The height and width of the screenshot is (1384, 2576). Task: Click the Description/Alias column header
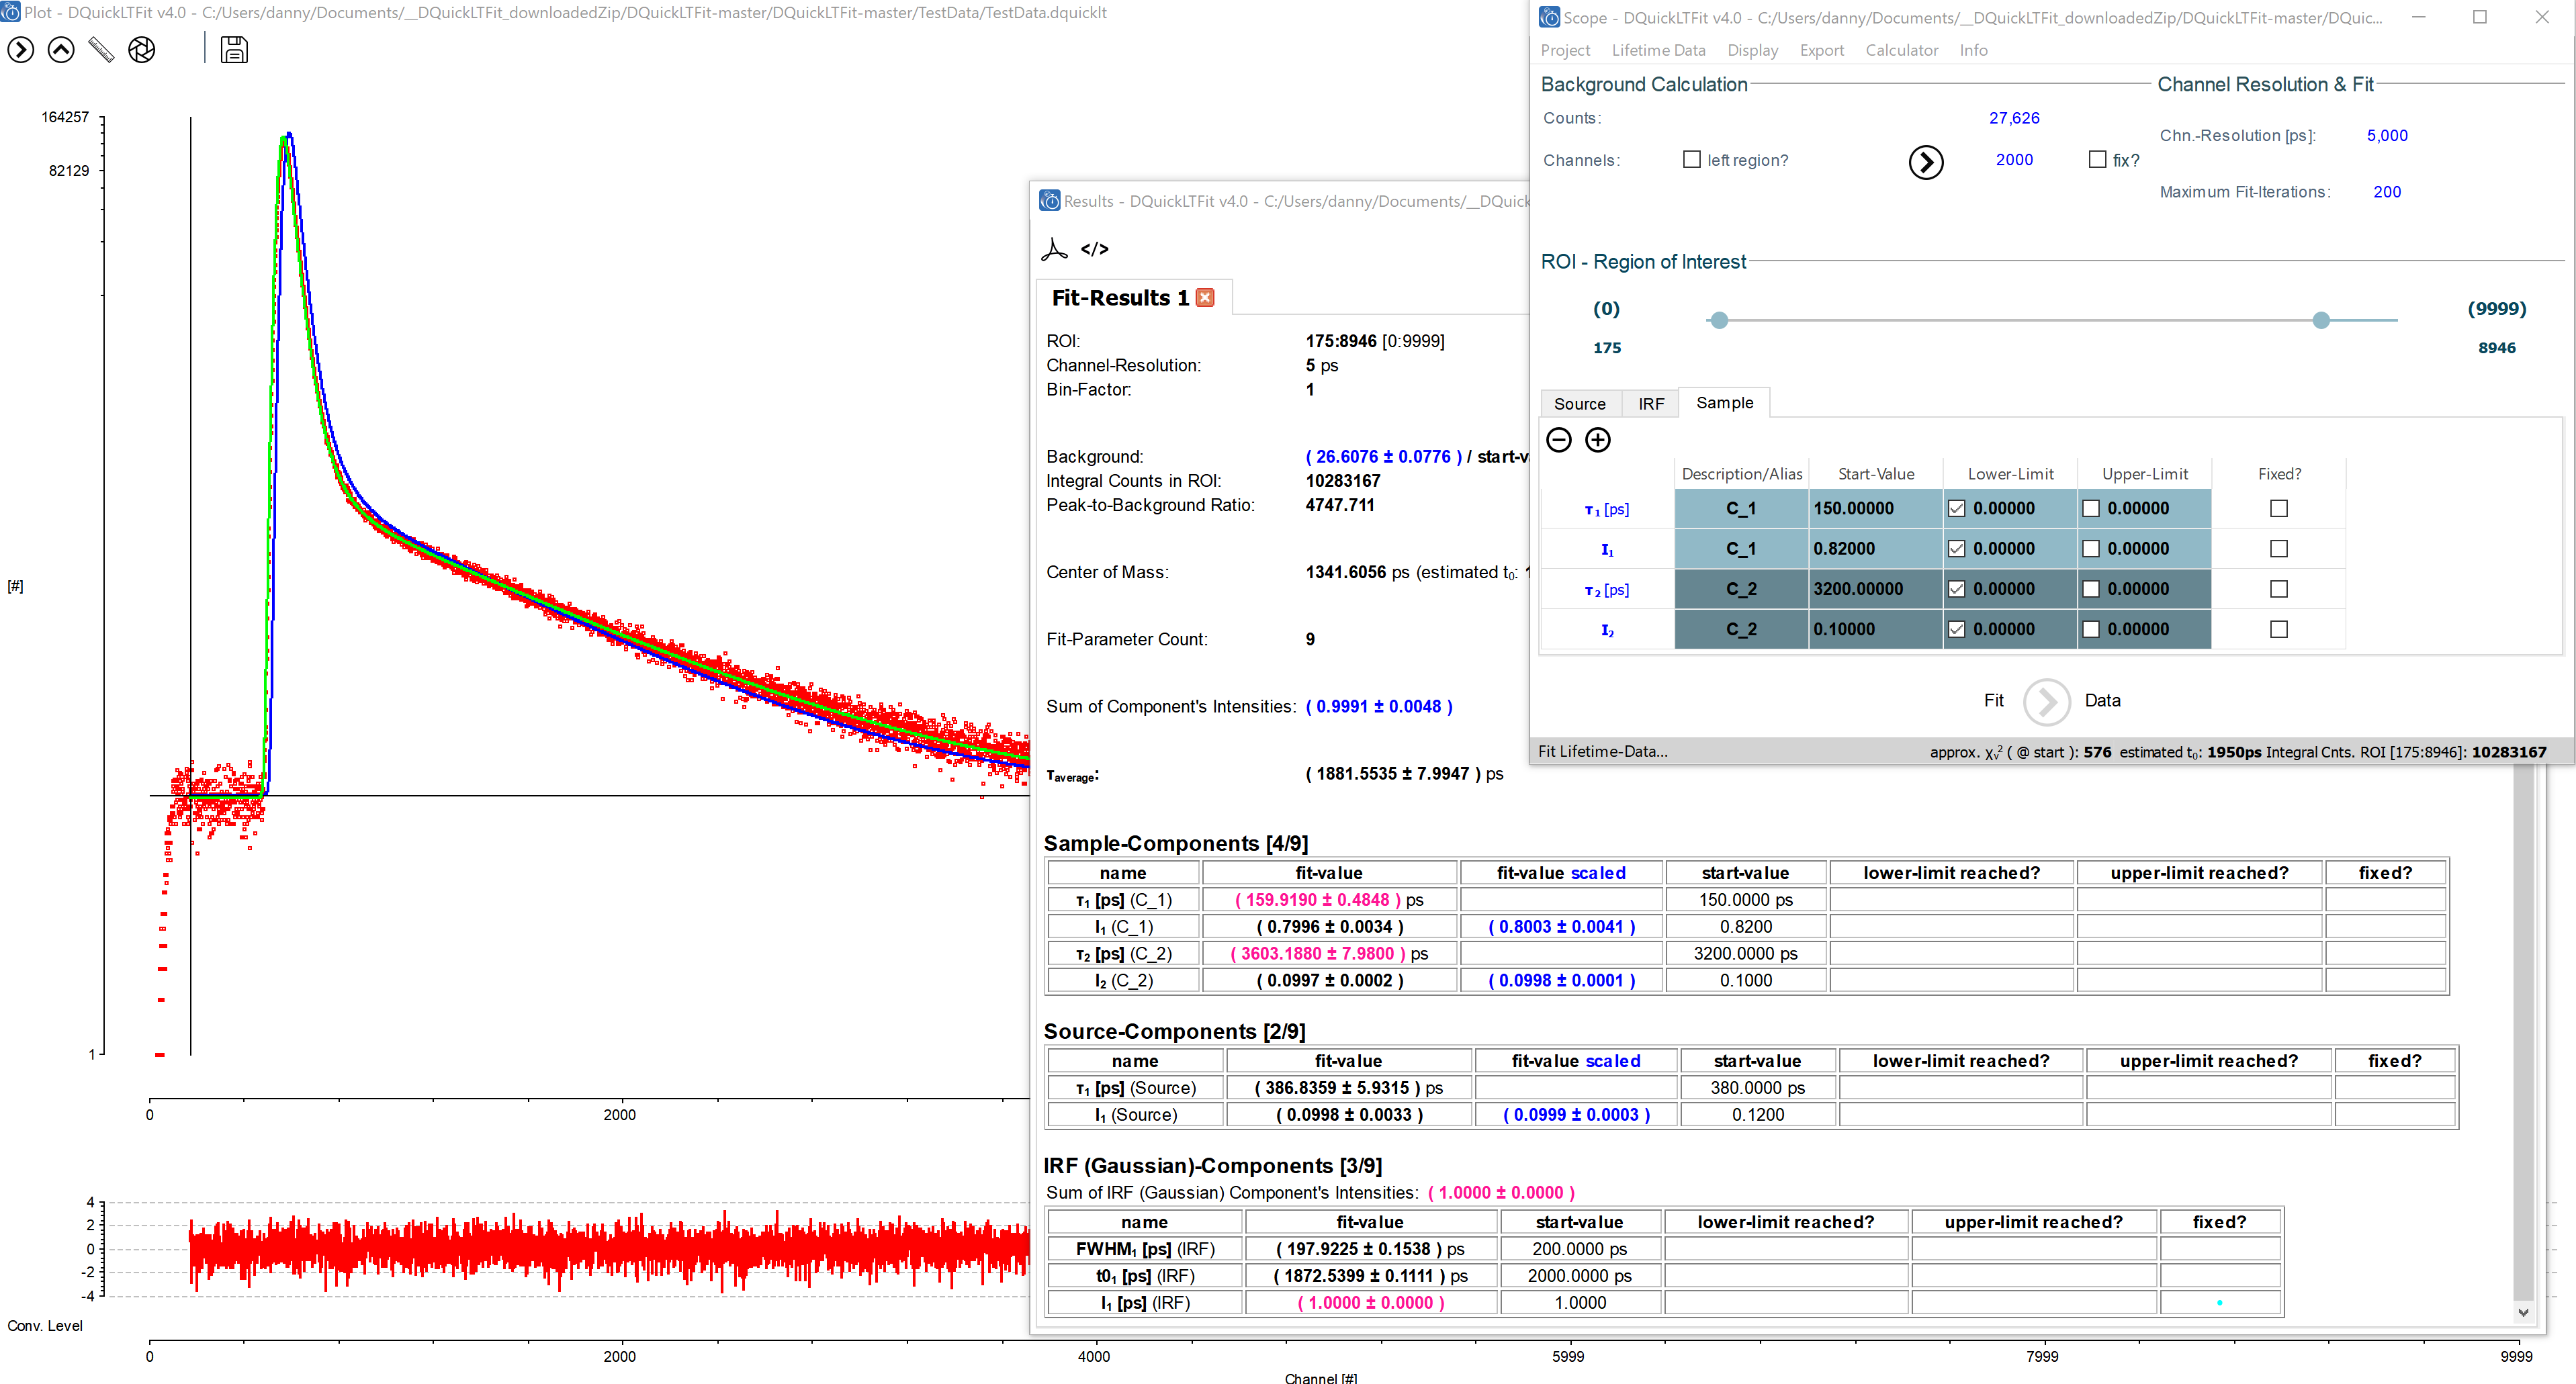point(1741,474)
